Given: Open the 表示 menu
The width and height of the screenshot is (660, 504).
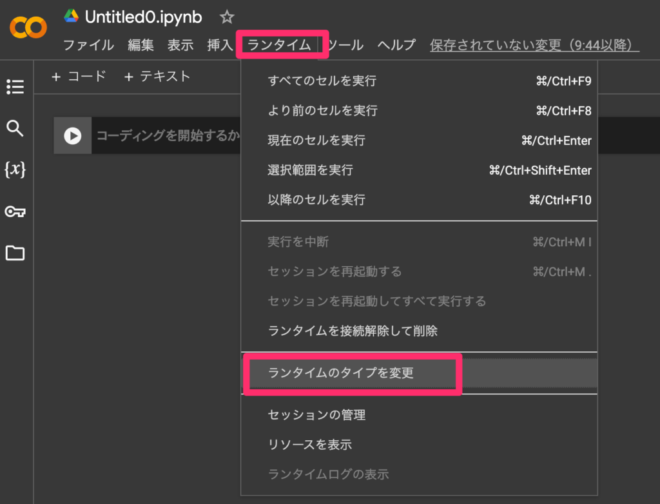Looking at the screenshot, I should pyautogui.click(x=180, y=45).
